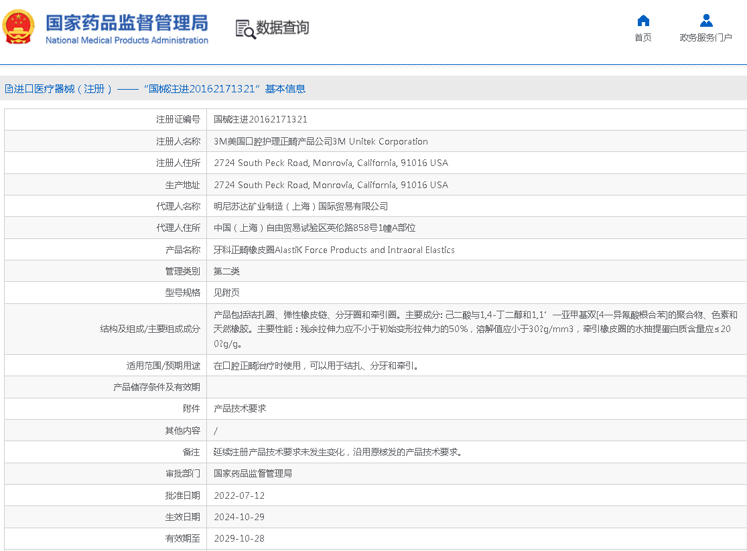The height and width of the screenshot is (551, 747).
Task: Click the 国家药品监督管理局 site title
Action: (127, 23)
